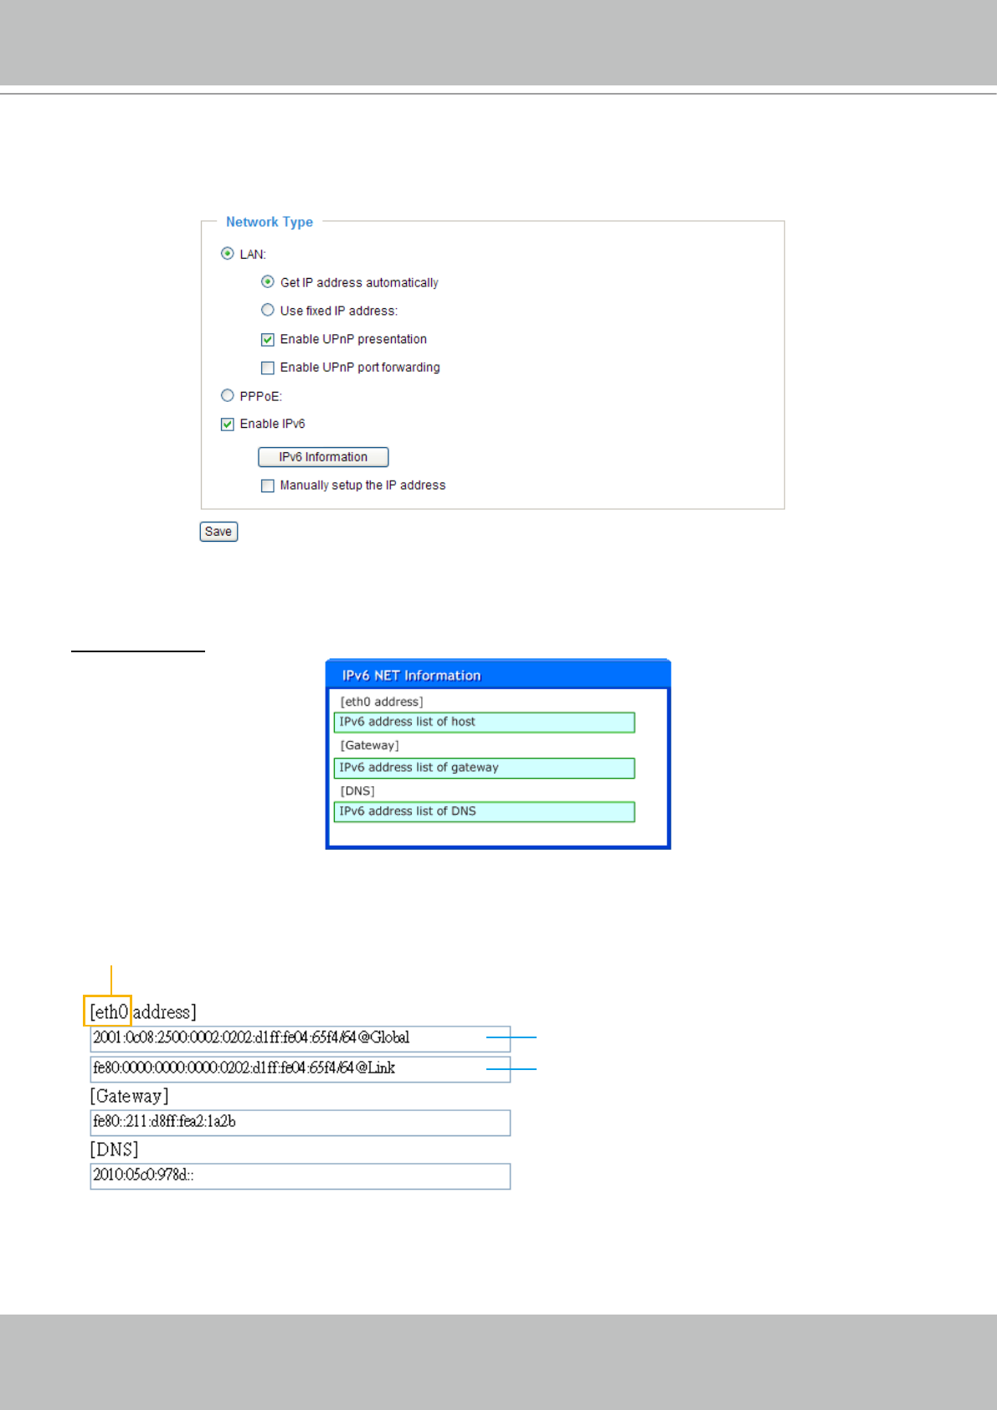This screenshot has width=997, height=1410.
Task: Choose Get IP address automatically
Action: point(268,282)
